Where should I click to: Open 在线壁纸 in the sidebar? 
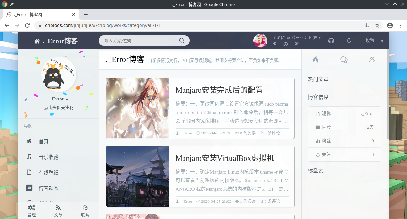click(49, 173)
